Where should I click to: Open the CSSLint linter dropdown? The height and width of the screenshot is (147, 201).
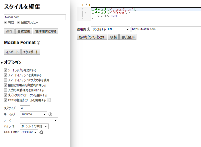(x=29, y=132)
